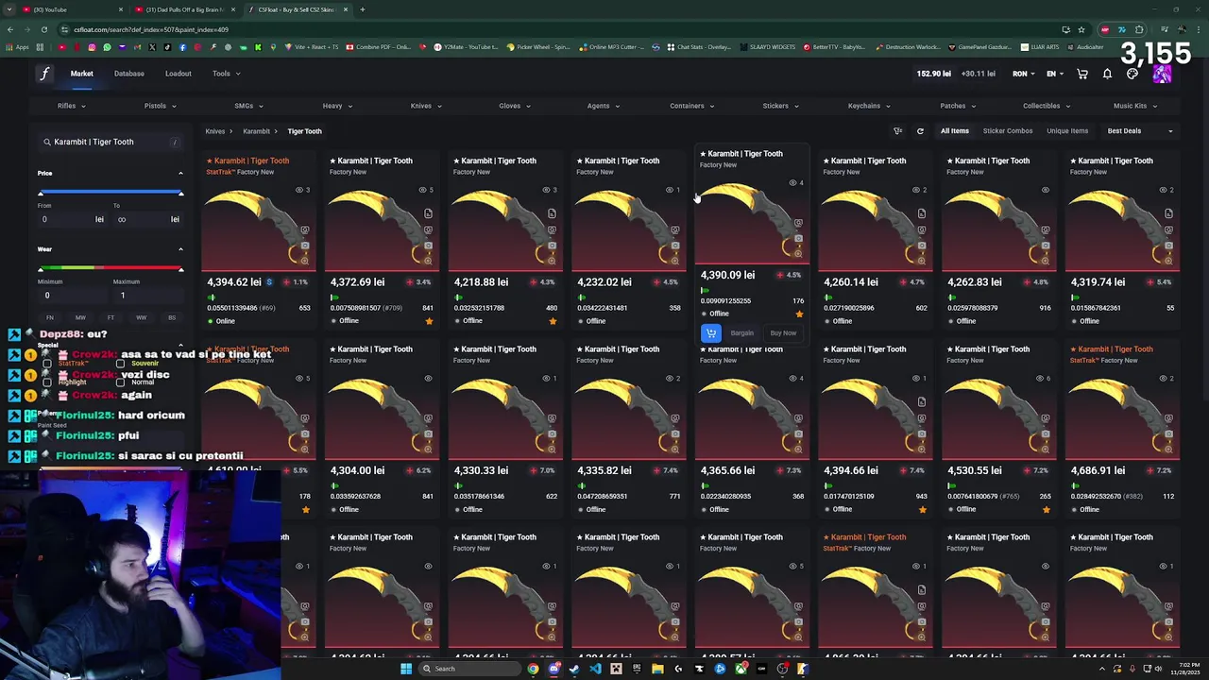Open Visual Studio Code from the taskbar

(x=595, y=669)
